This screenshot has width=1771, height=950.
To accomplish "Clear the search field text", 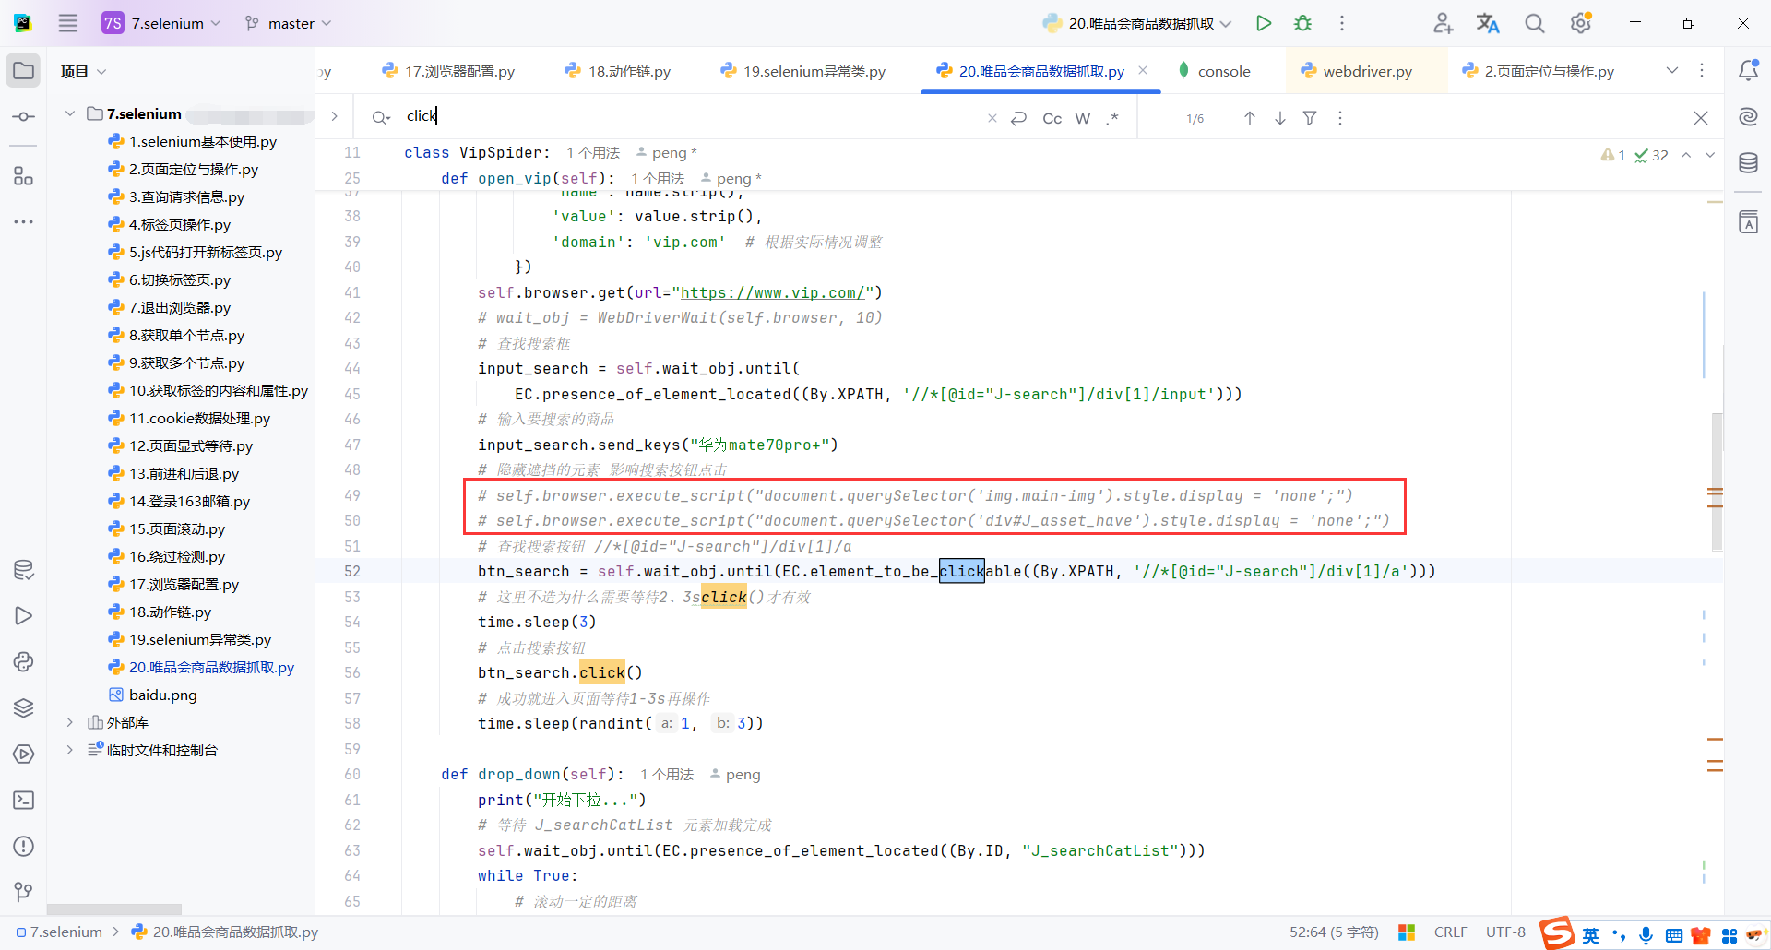I will 992,118.
